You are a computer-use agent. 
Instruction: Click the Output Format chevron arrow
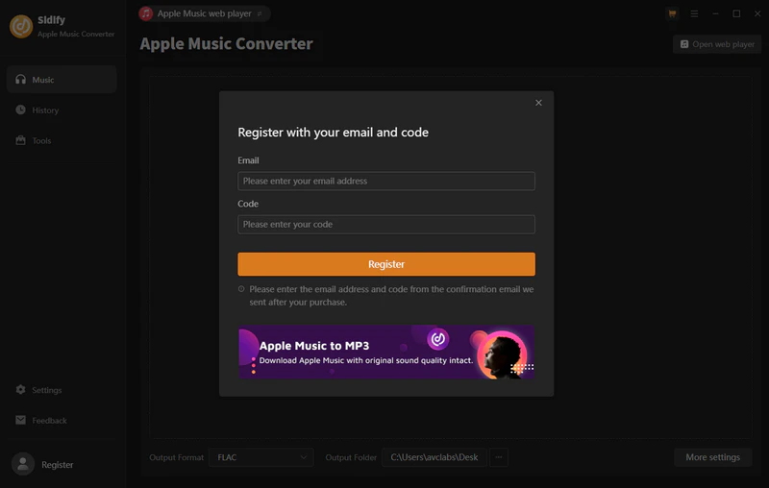pyautogui.click(x=303, y=457)
